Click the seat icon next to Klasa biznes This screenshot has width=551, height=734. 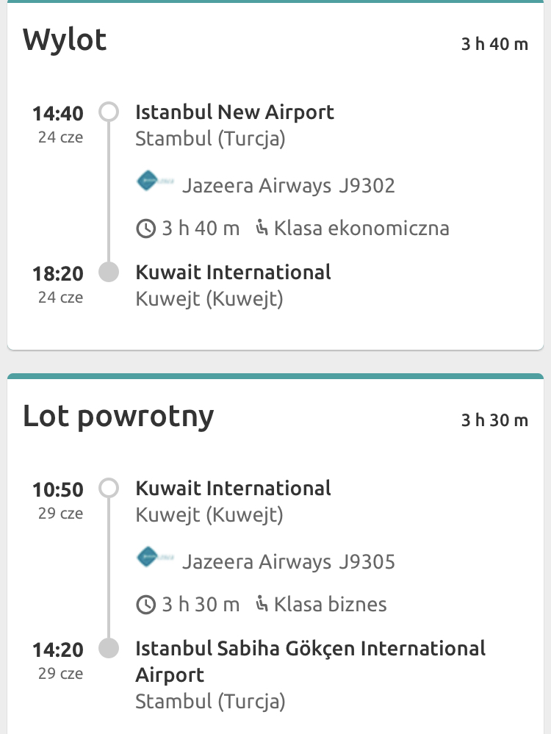pyautogui.click(x=262, y=604)
